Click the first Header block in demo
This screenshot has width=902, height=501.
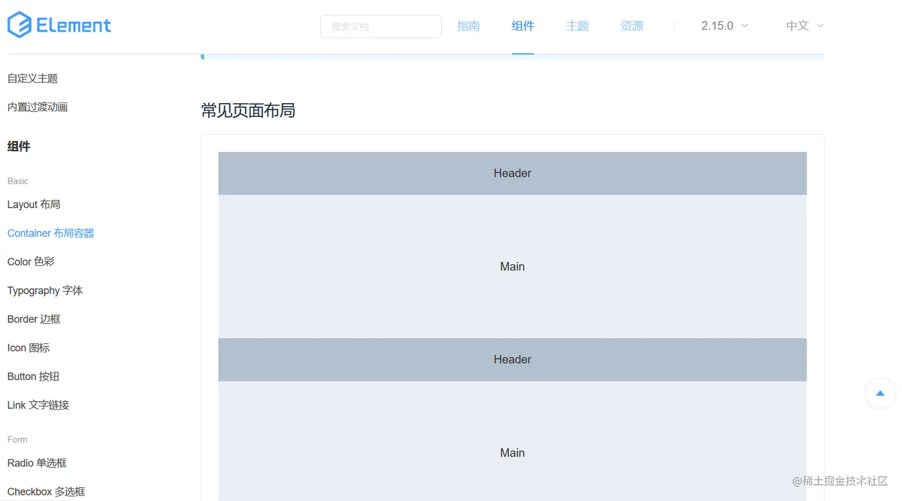(512, 173)
